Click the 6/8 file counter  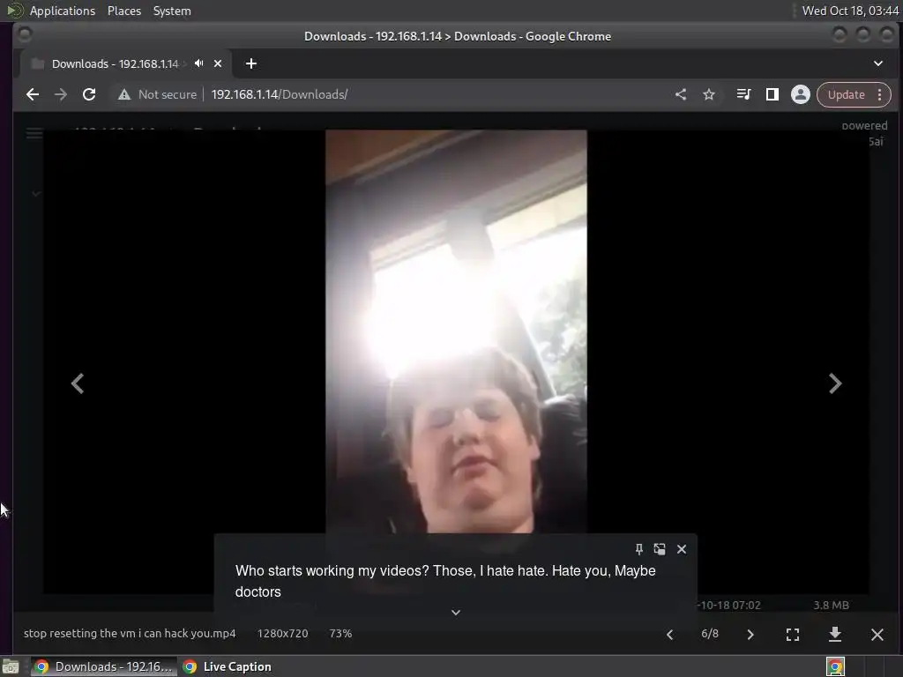(x=710, y=634)
